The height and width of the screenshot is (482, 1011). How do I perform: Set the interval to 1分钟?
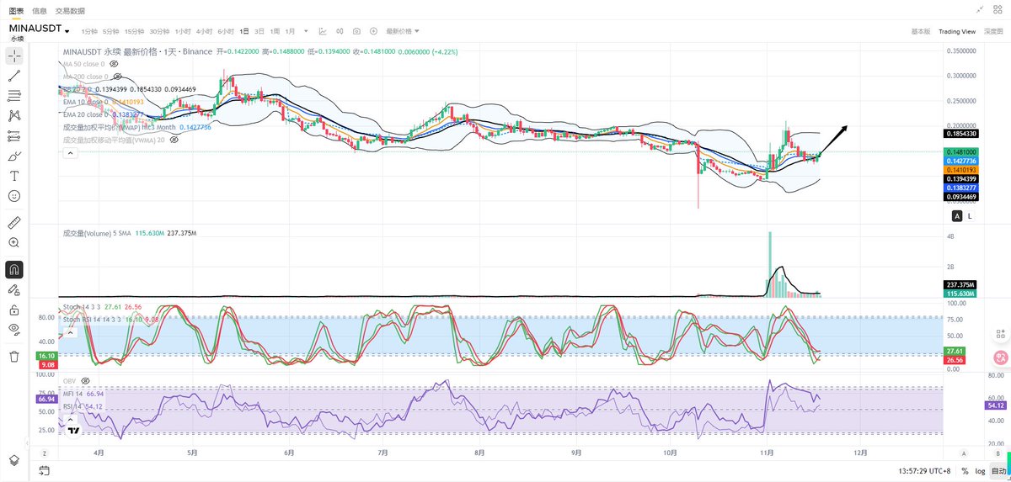(x=88, y=31)
